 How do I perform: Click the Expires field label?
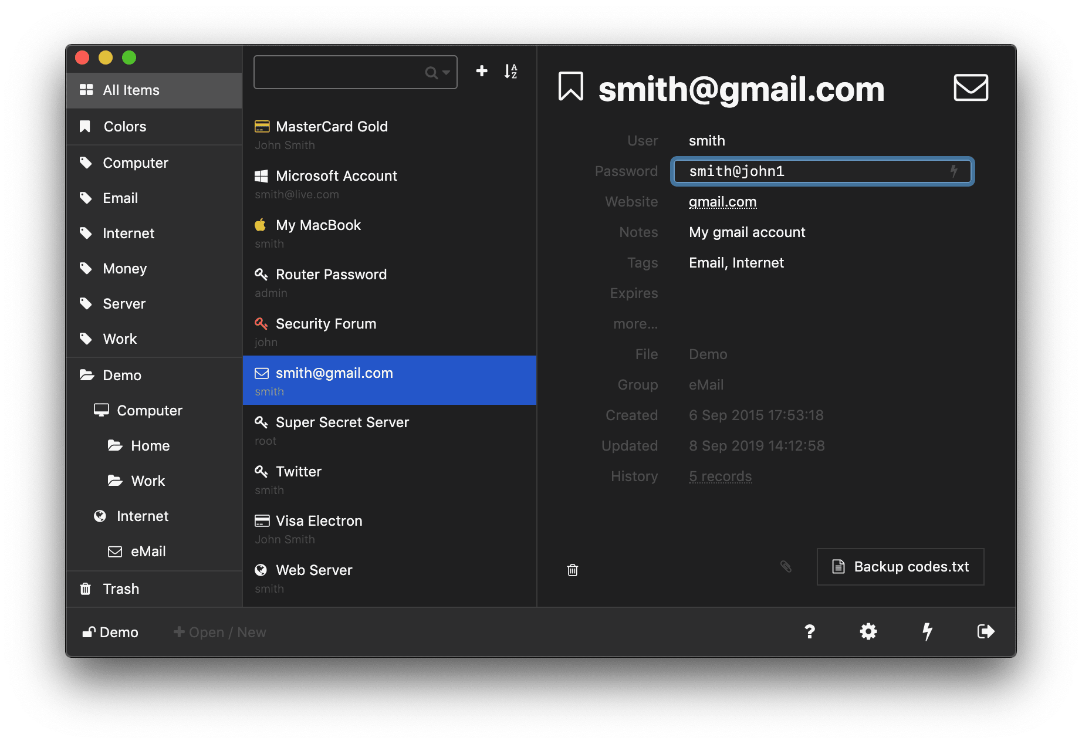[x=634, y=293]
